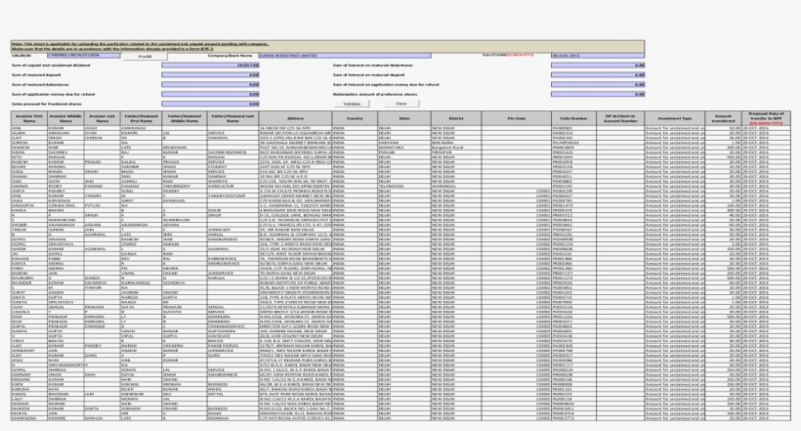
Task: Select Proposed Date of transfer to IEPF header
Action: pyautogui.click(x=766, y=118)
